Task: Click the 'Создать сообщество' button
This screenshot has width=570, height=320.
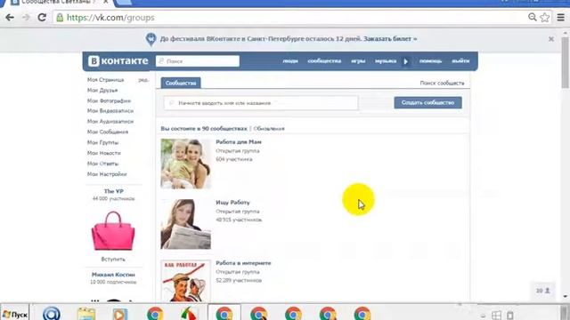Action: [x=427, y=103]
